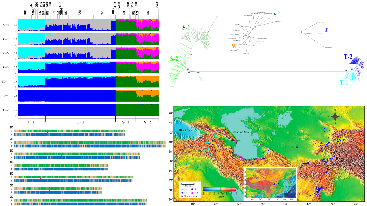Viewport: 367px width, 206px height.
Task: Click the 250 km scale bar
Action: click(188, 184)
